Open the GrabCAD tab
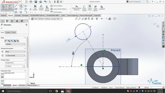The width and height of the screenshot is (165, 93). (97, 16)
